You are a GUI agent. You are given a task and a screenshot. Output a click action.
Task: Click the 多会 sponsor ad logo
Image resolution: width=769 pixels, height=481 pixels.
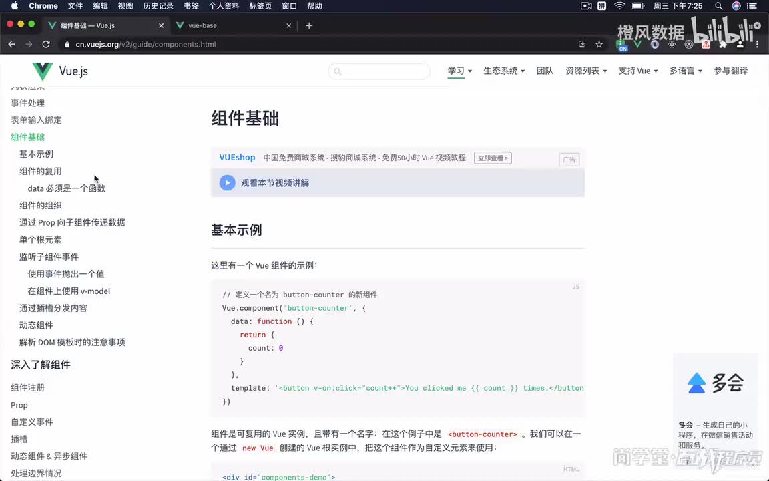pos(715,383)
